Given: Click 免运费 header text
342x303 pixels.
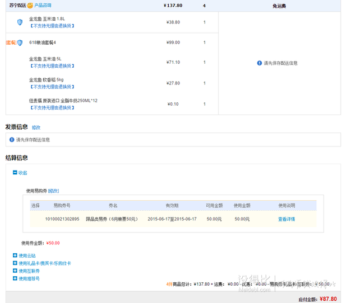Looking at the screenshot, I should click(x=279, y=6).
